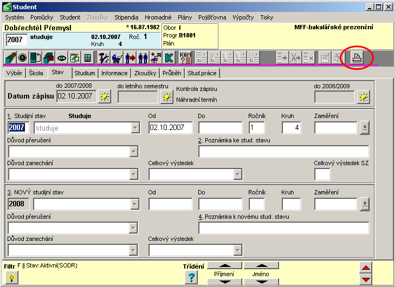Click the KAM question mark toolbar icon
The height and width of the screenshot is (287, 395).
click(x=185, y=57)
